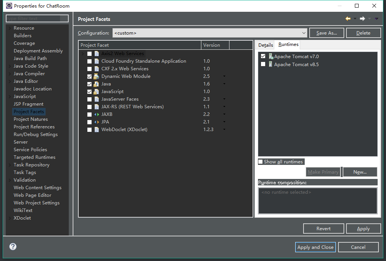This screenshot has width=386, height=261.
Task: Click the Axis2 Web Services facet icon
Action: click(97, 54)
